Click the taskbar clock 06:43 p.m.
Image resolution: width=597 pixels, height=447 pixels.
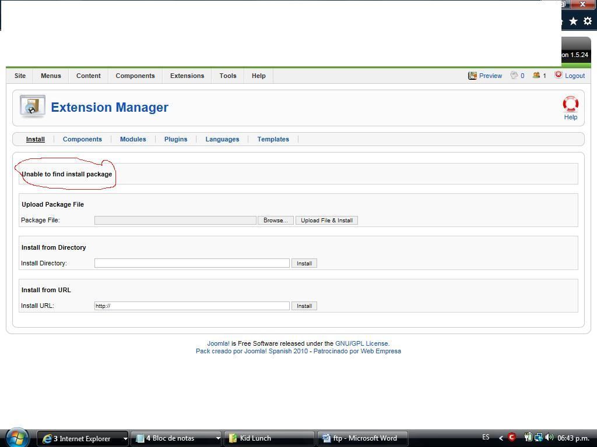click(x=574, y=438)
